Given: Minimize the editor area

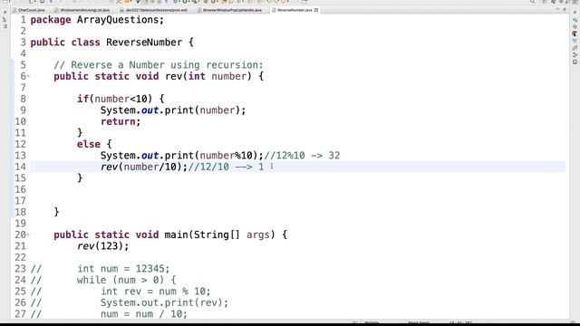Looking at the screenshot, I should point(557,10).
